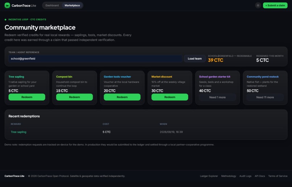Click the Need 11 more button
Screen dimensions: 292x187
pyautogui.click(x=265, y=97)
